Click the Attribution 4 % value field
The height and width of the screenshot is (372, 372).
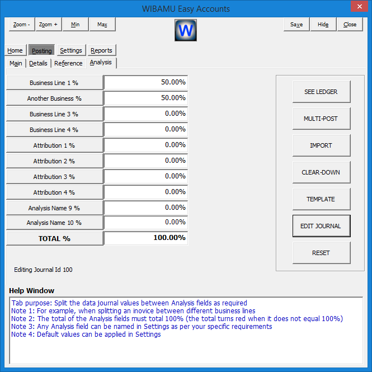[145, 192]
